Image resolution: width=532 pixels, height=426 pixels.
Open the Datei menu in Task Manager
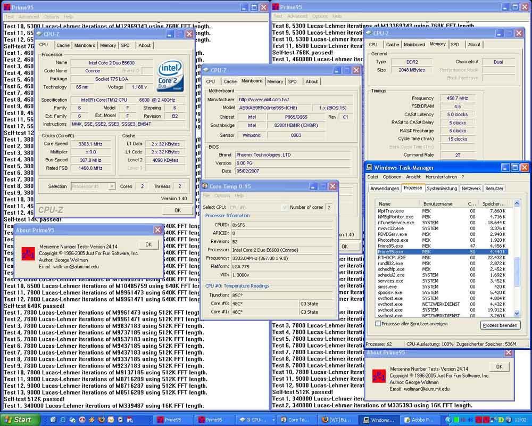(x=372, y=177)
